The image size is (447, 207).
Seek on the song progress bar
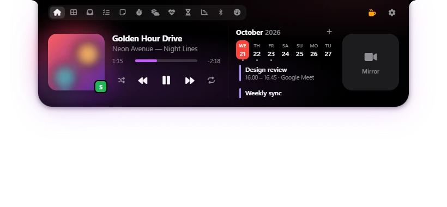pyautogui.click(x=166, y=61)
